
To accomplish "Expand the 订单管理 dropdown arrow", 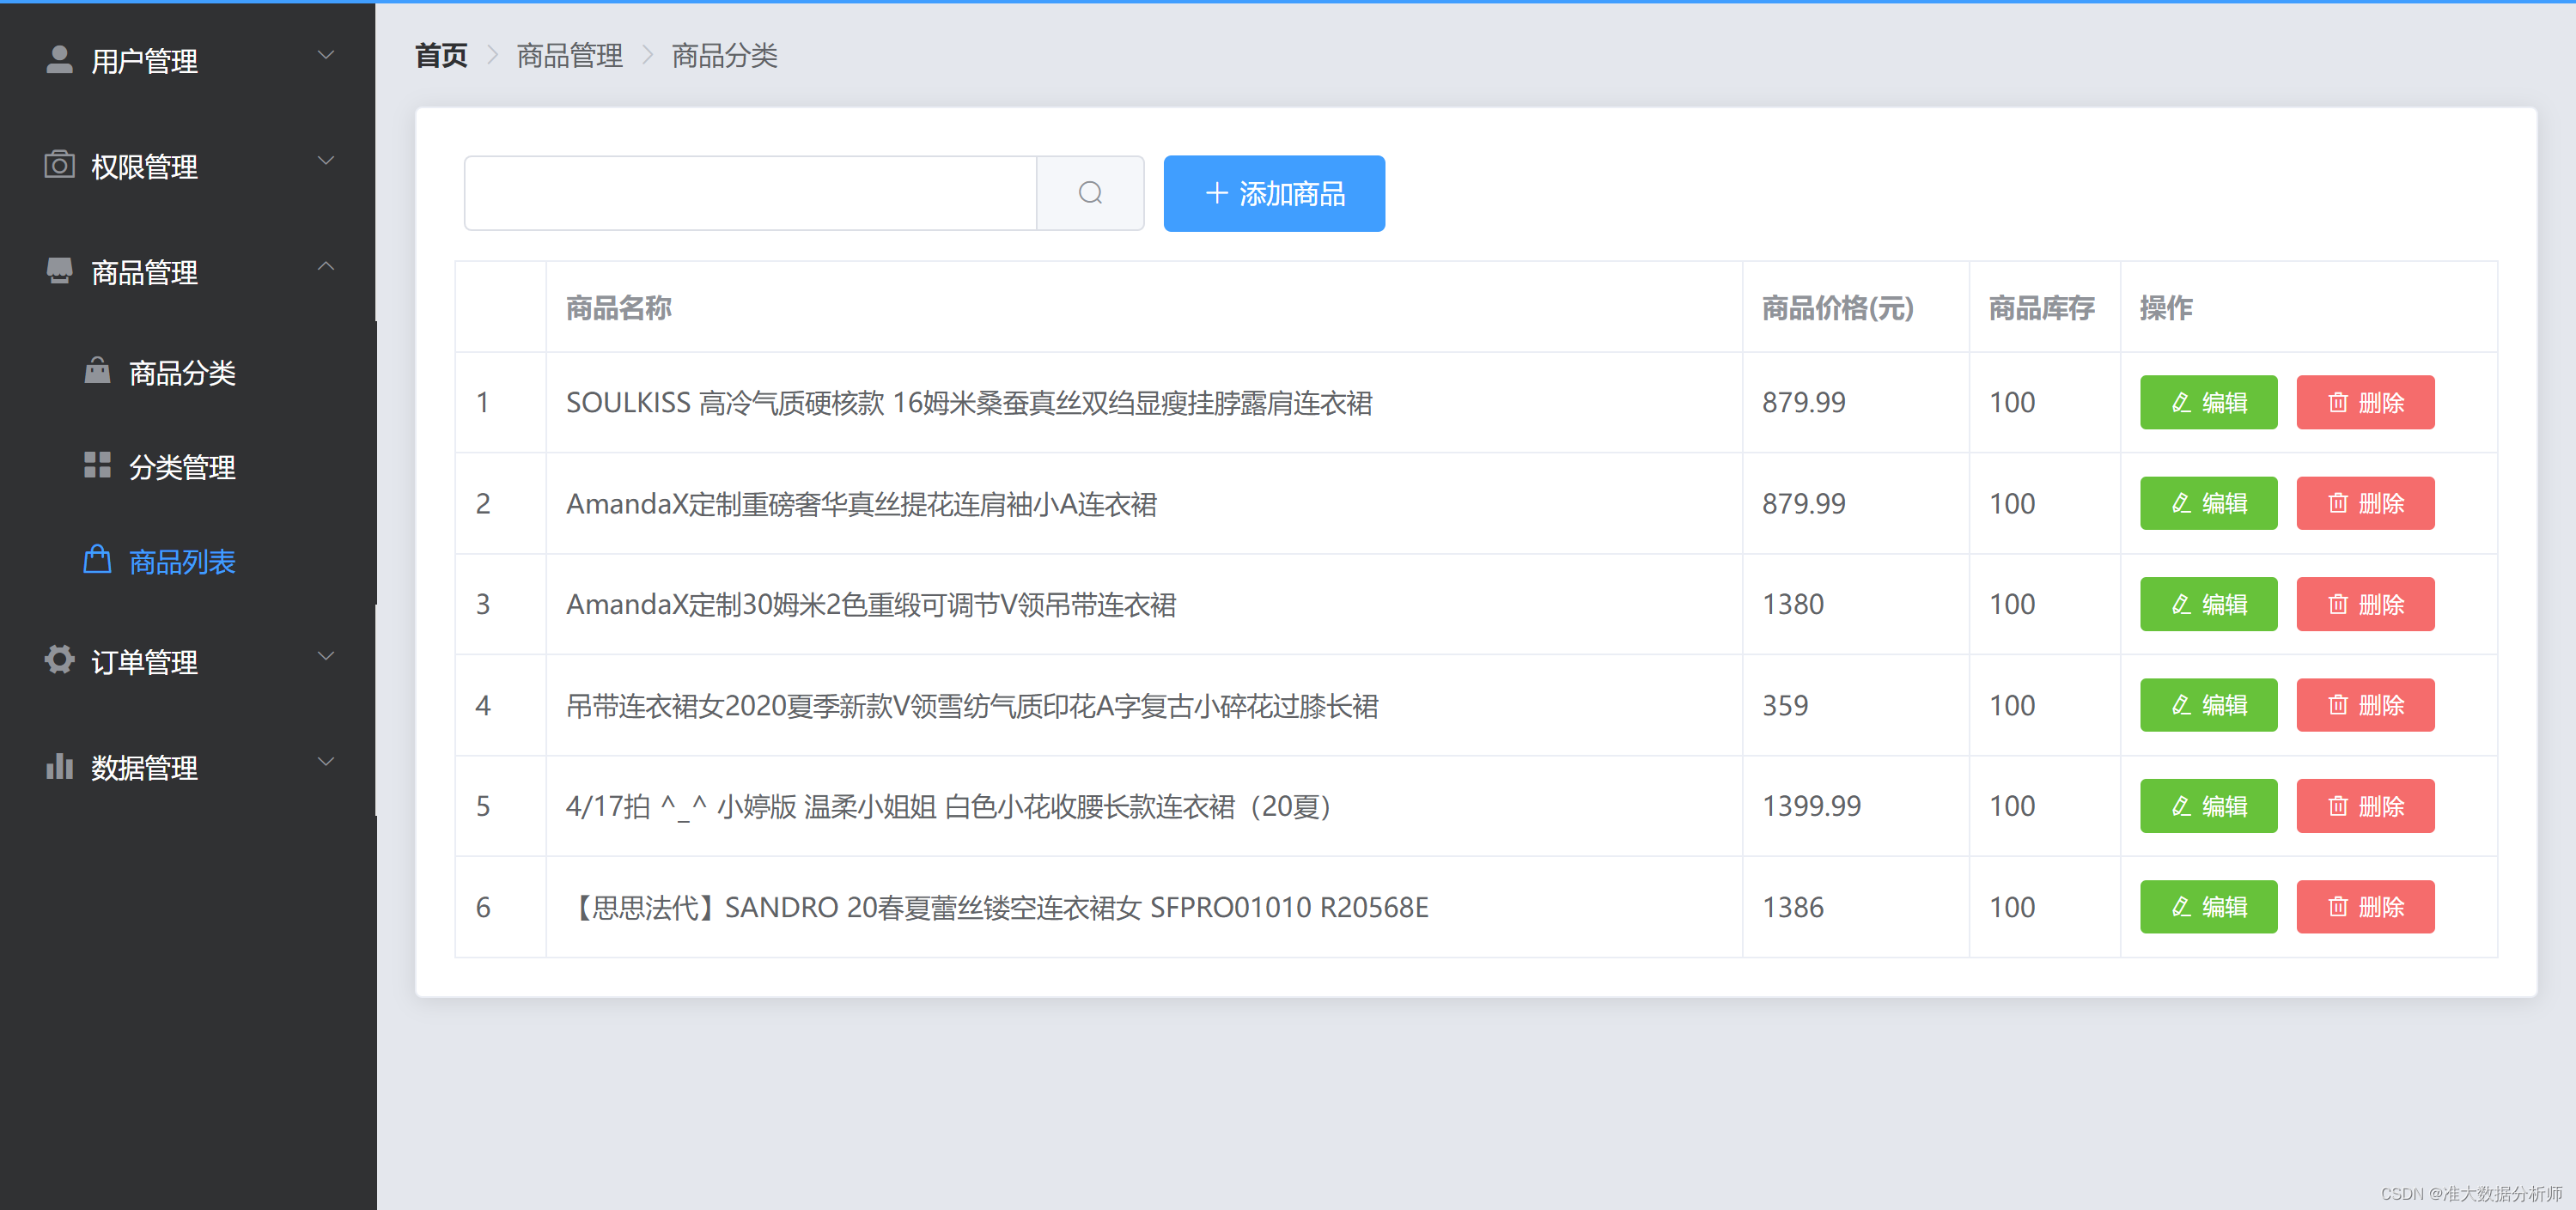I will point(326,657).
